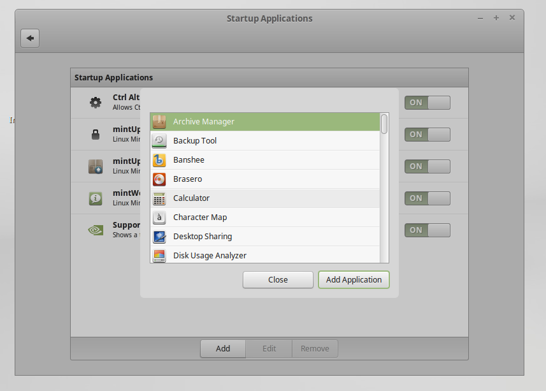546x391 pixels.
Task: Select the Calculator keypad icon
Action: (159, 198)
